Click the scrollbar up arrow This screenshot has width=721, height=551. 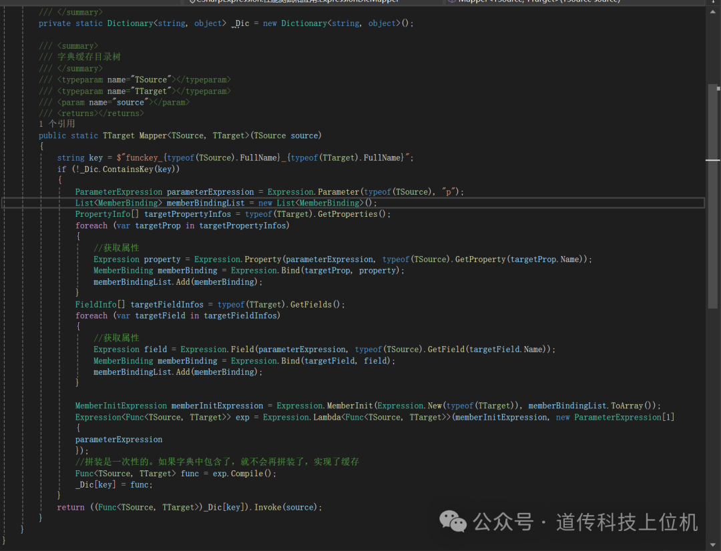[x=713, y=13]
